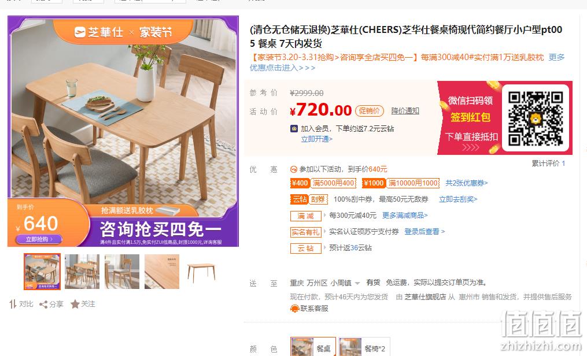The height and width of the screenshot is (356, 587).
Task: Select the 餐桌 color option
Action: 313,347
